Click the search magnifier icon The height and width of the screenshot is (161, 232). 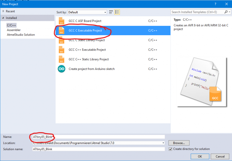tap(226, 12)
